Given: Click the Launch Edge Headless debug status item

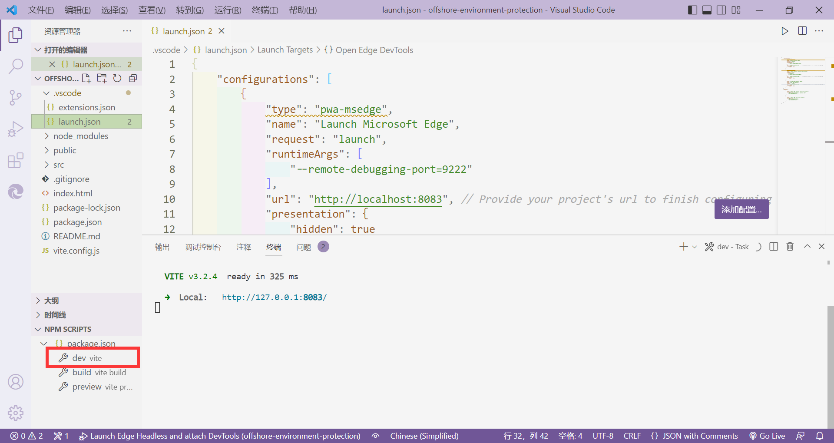Looking at the screenshot, I should click(x=220, y=436).
